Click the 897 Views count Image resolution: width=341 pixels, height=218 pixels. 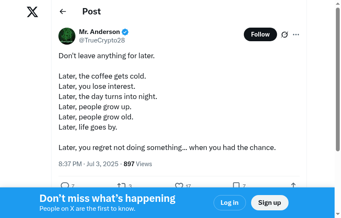click(138, 164)
